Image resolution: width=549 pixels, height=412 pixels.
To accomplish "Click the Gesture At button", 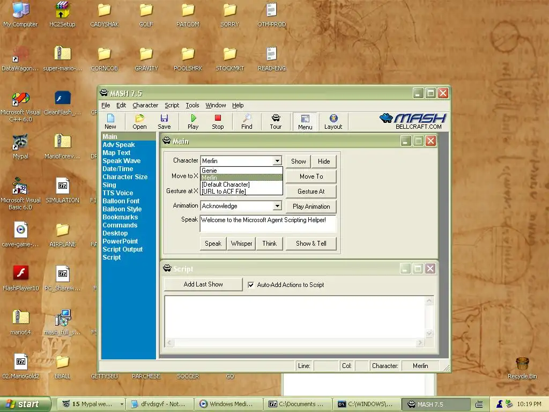I will (x=311, y=192).
